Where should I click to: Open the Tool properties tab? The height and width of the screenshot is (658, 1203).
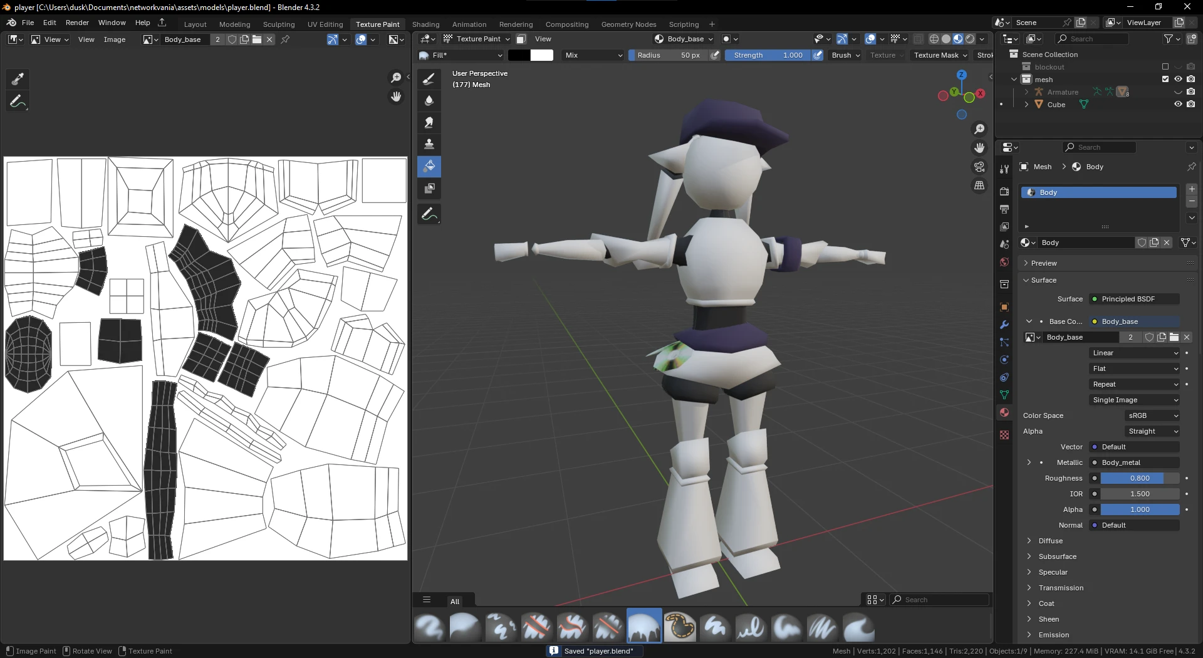click(1004, 169)
